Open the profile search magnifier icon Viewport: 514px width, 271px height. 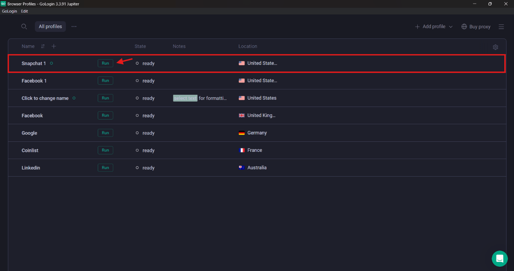(x=24, y=27)
